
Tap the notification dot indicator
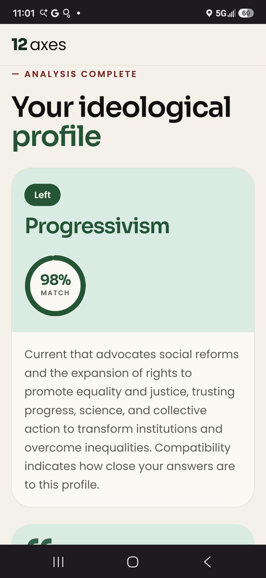(x=78, y=13)
